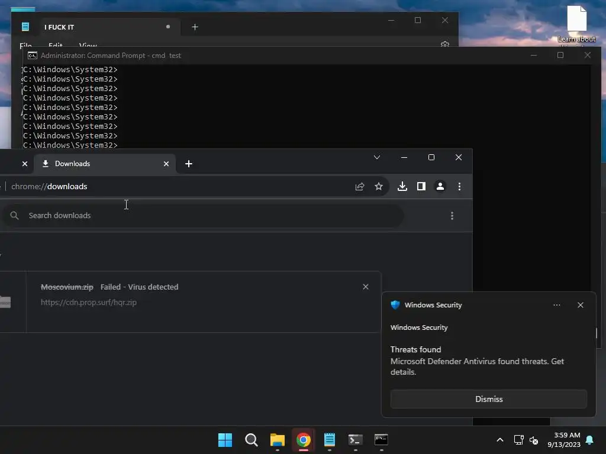This screenshot has height=454, width=606.
Task: Switch to Command Prompt in taskbar
Action: point(381,440)
